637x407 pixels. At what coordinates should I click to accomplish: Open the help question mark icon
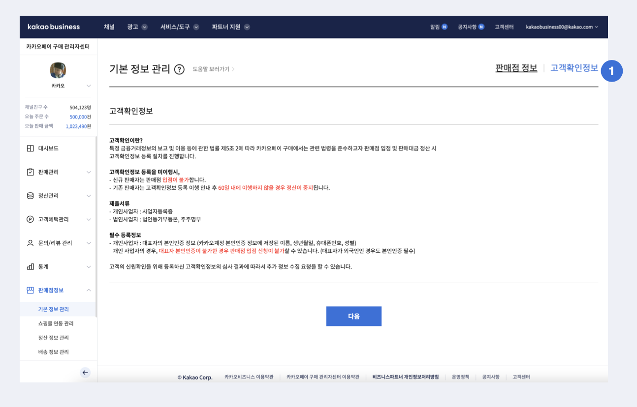point(180,69)
